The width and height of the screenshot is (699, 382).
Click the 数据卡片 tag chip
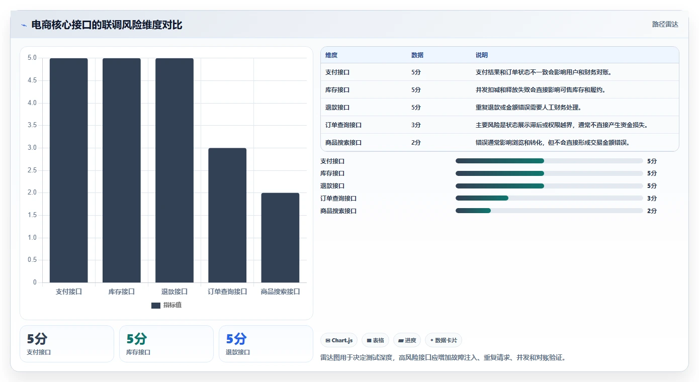click(x=444, y=340)
